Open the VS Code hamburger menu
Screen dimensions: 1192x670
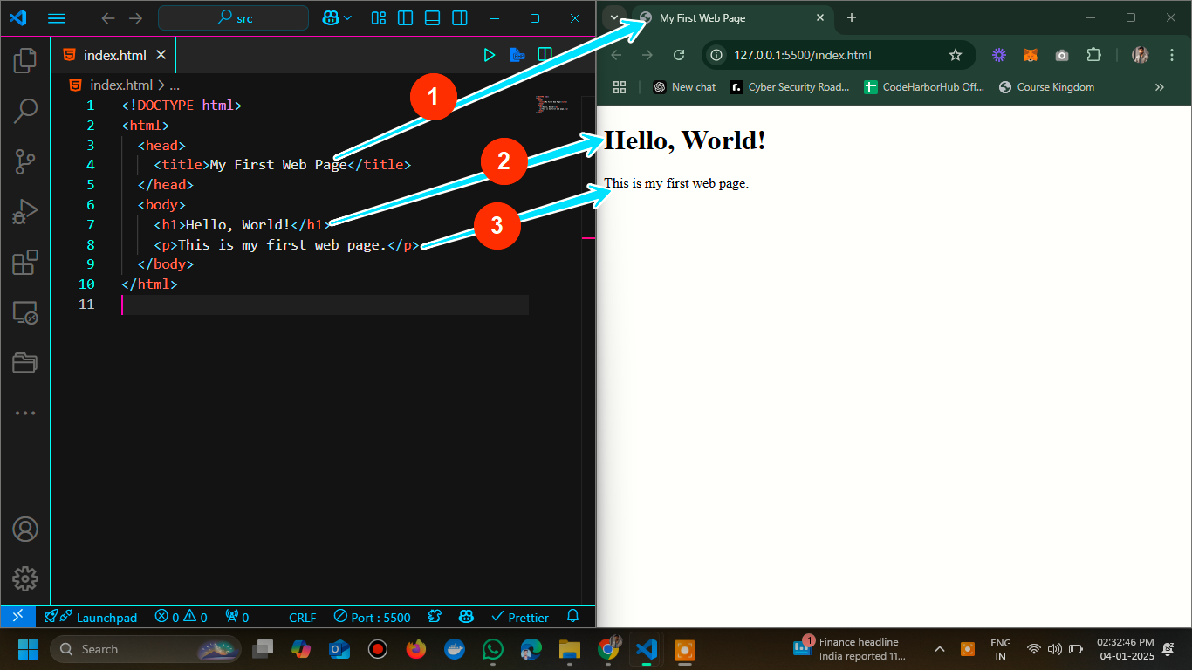[56, 18]
